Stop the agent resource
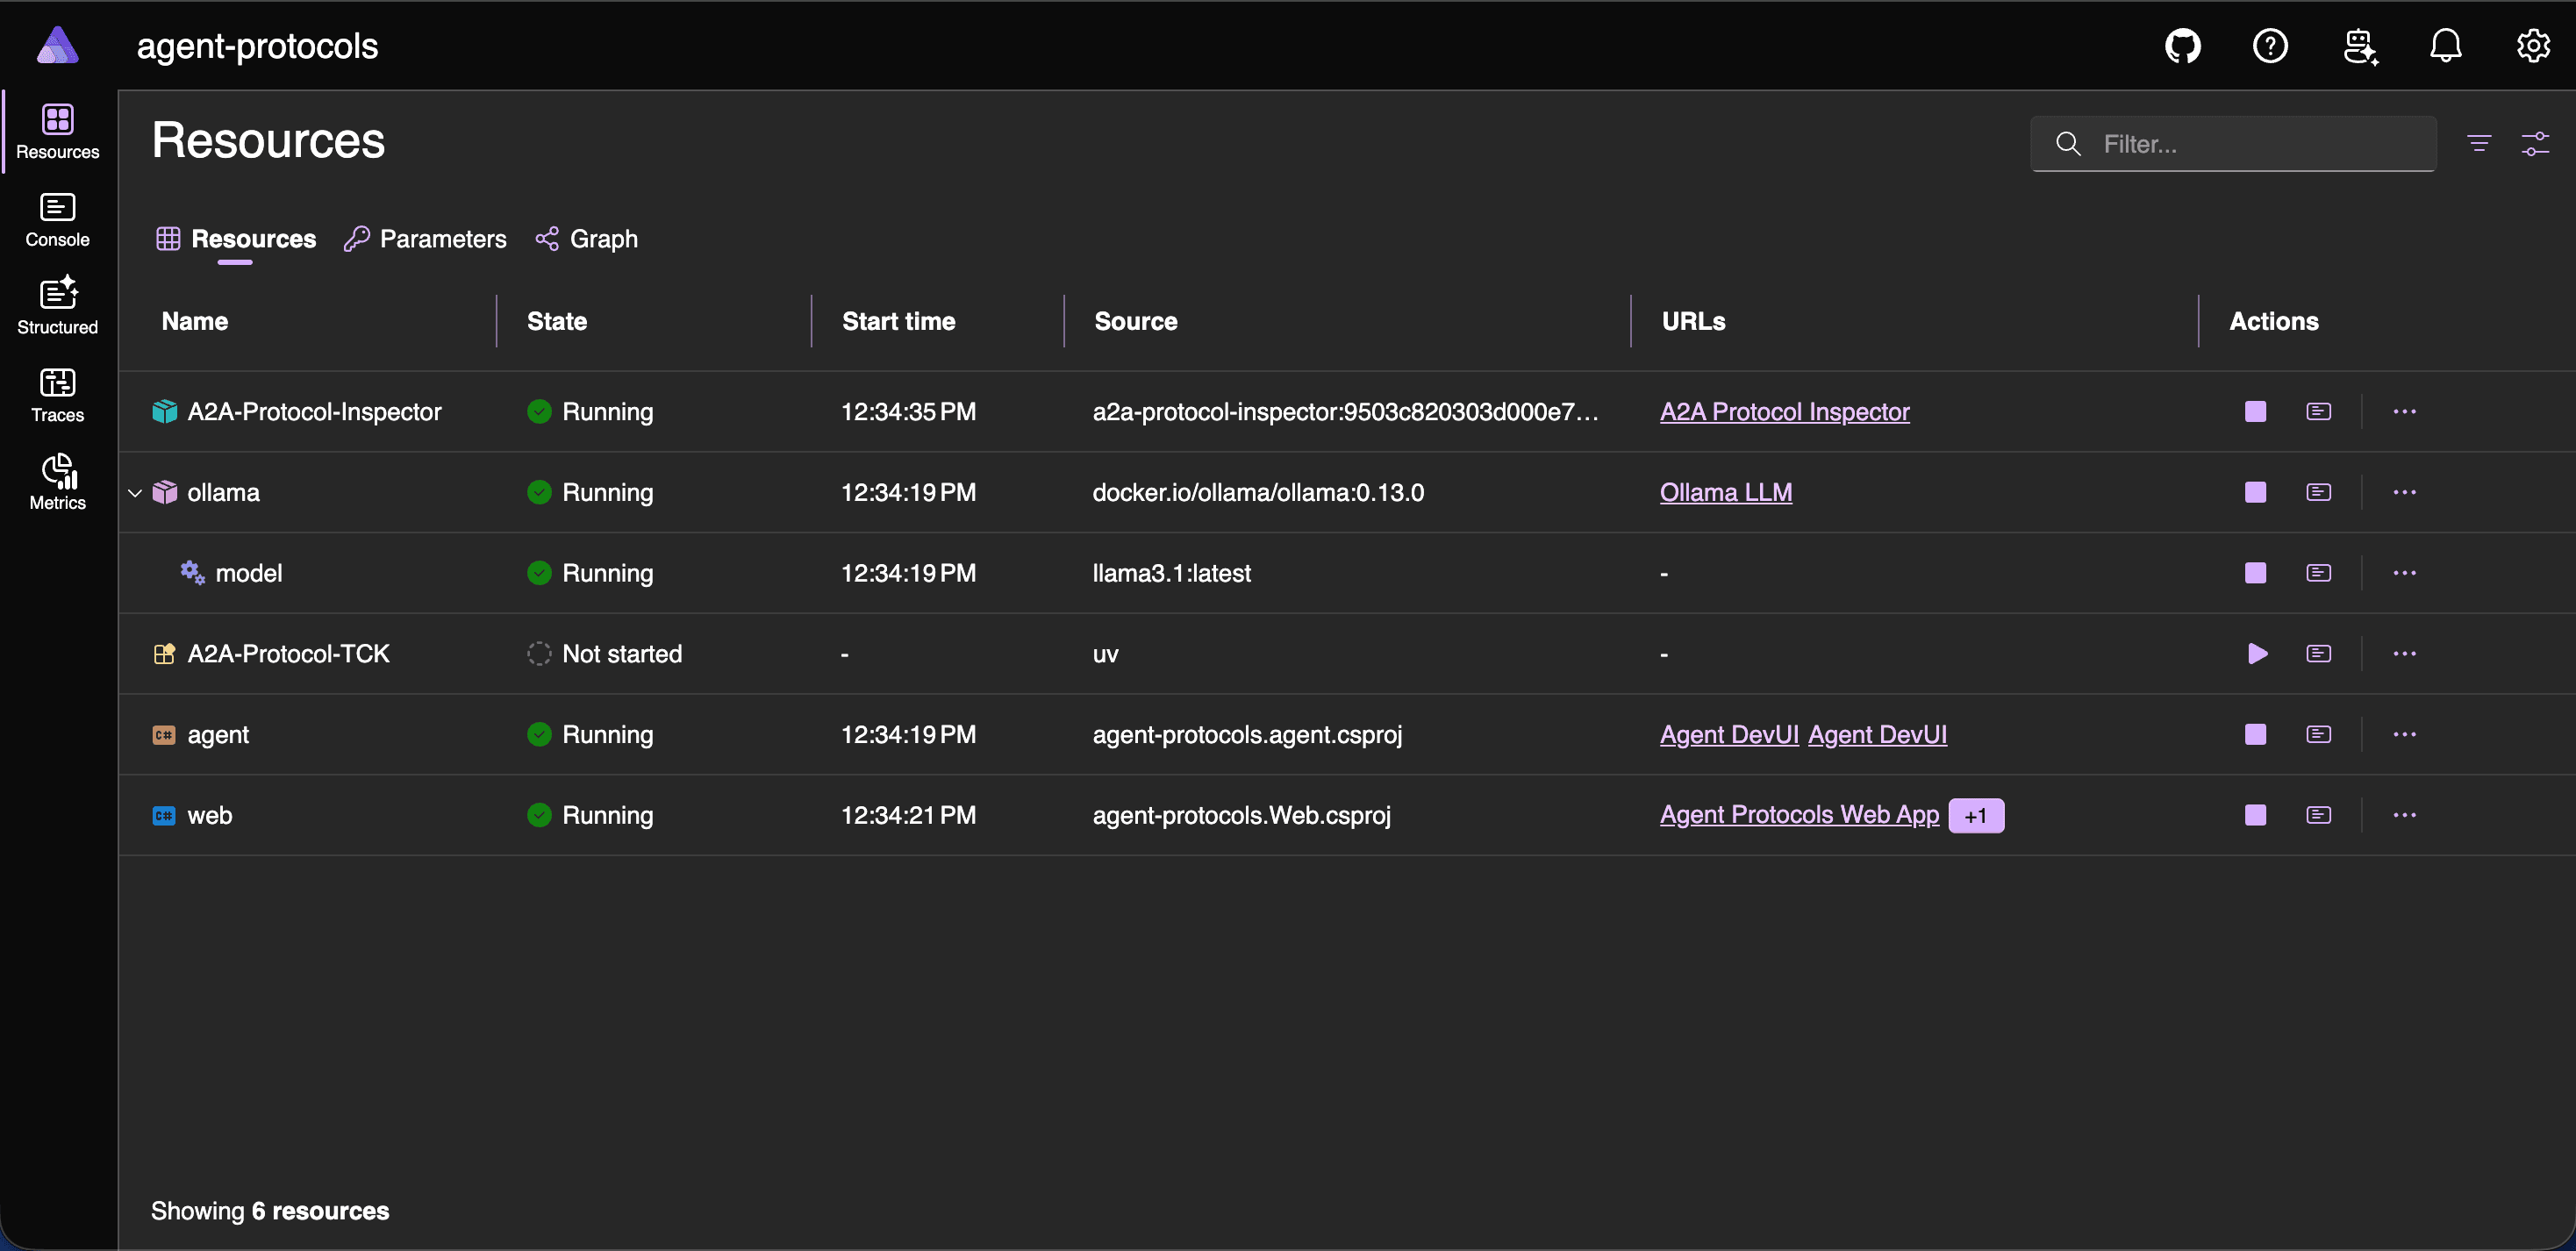 pos(2255,735)
